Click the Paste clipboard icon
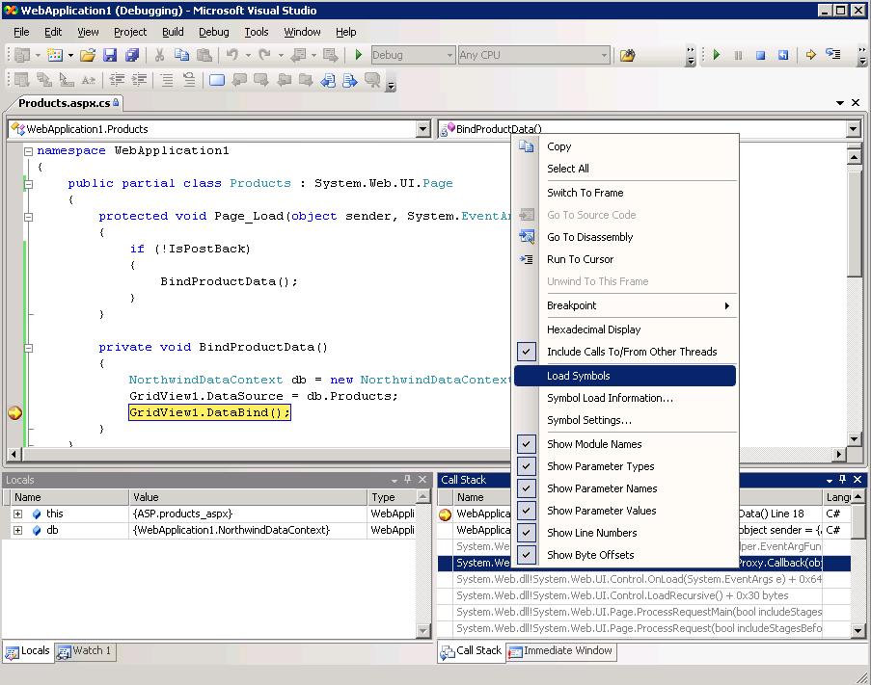 click(204, 55)
